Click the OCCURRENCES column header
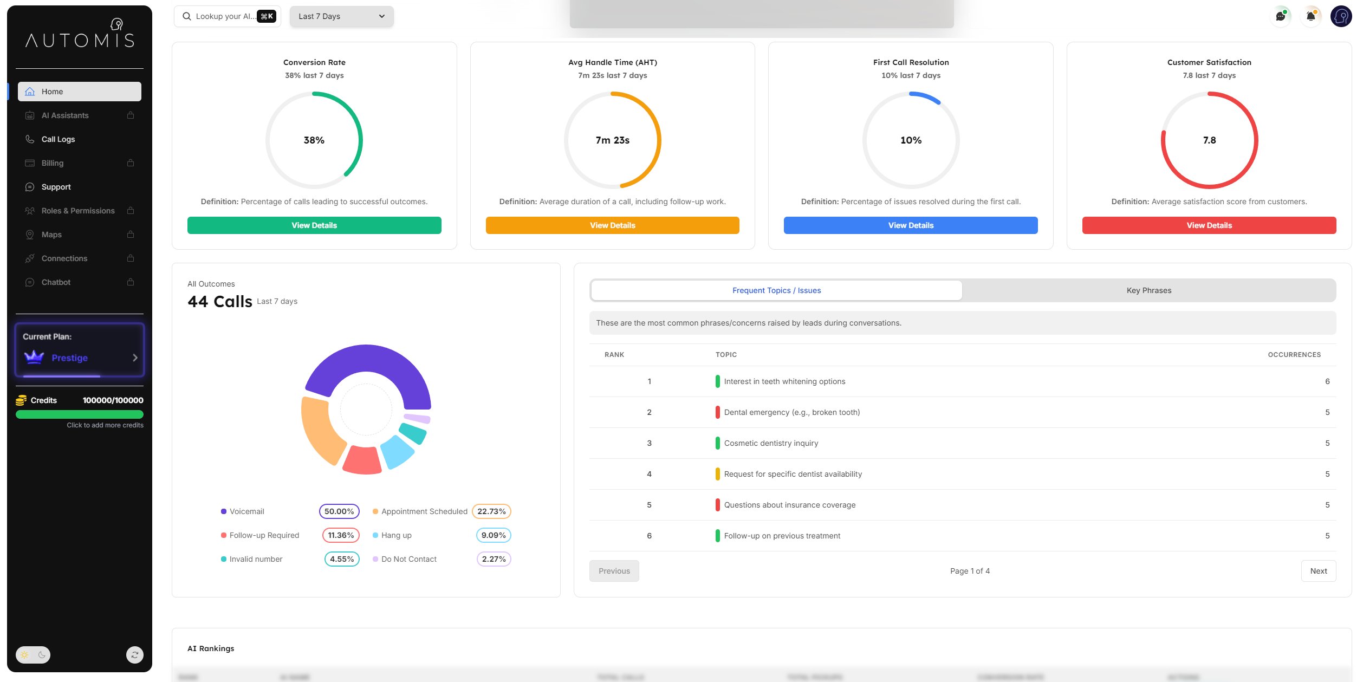Screen dimensions: 1363x682 tap(1294, 355)
